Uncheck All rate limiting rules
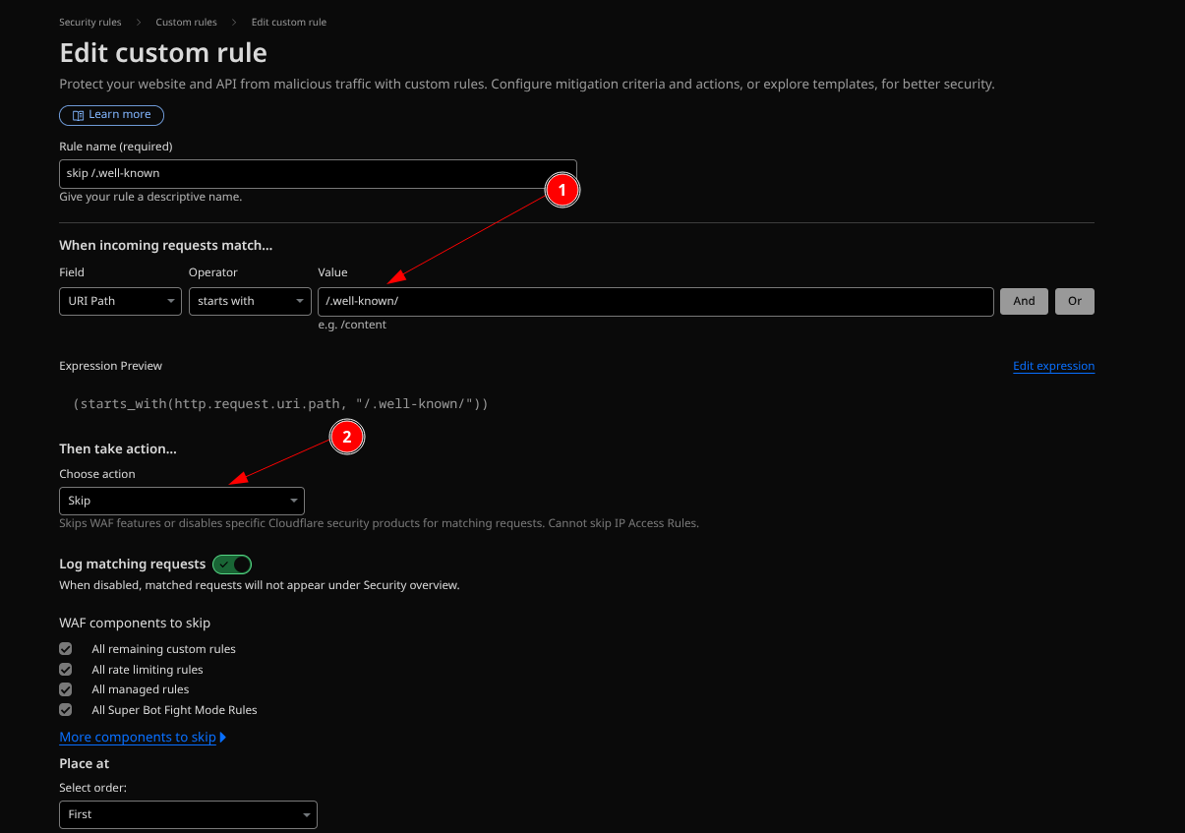The image size is (1185, 833). [x=65, y=669]
